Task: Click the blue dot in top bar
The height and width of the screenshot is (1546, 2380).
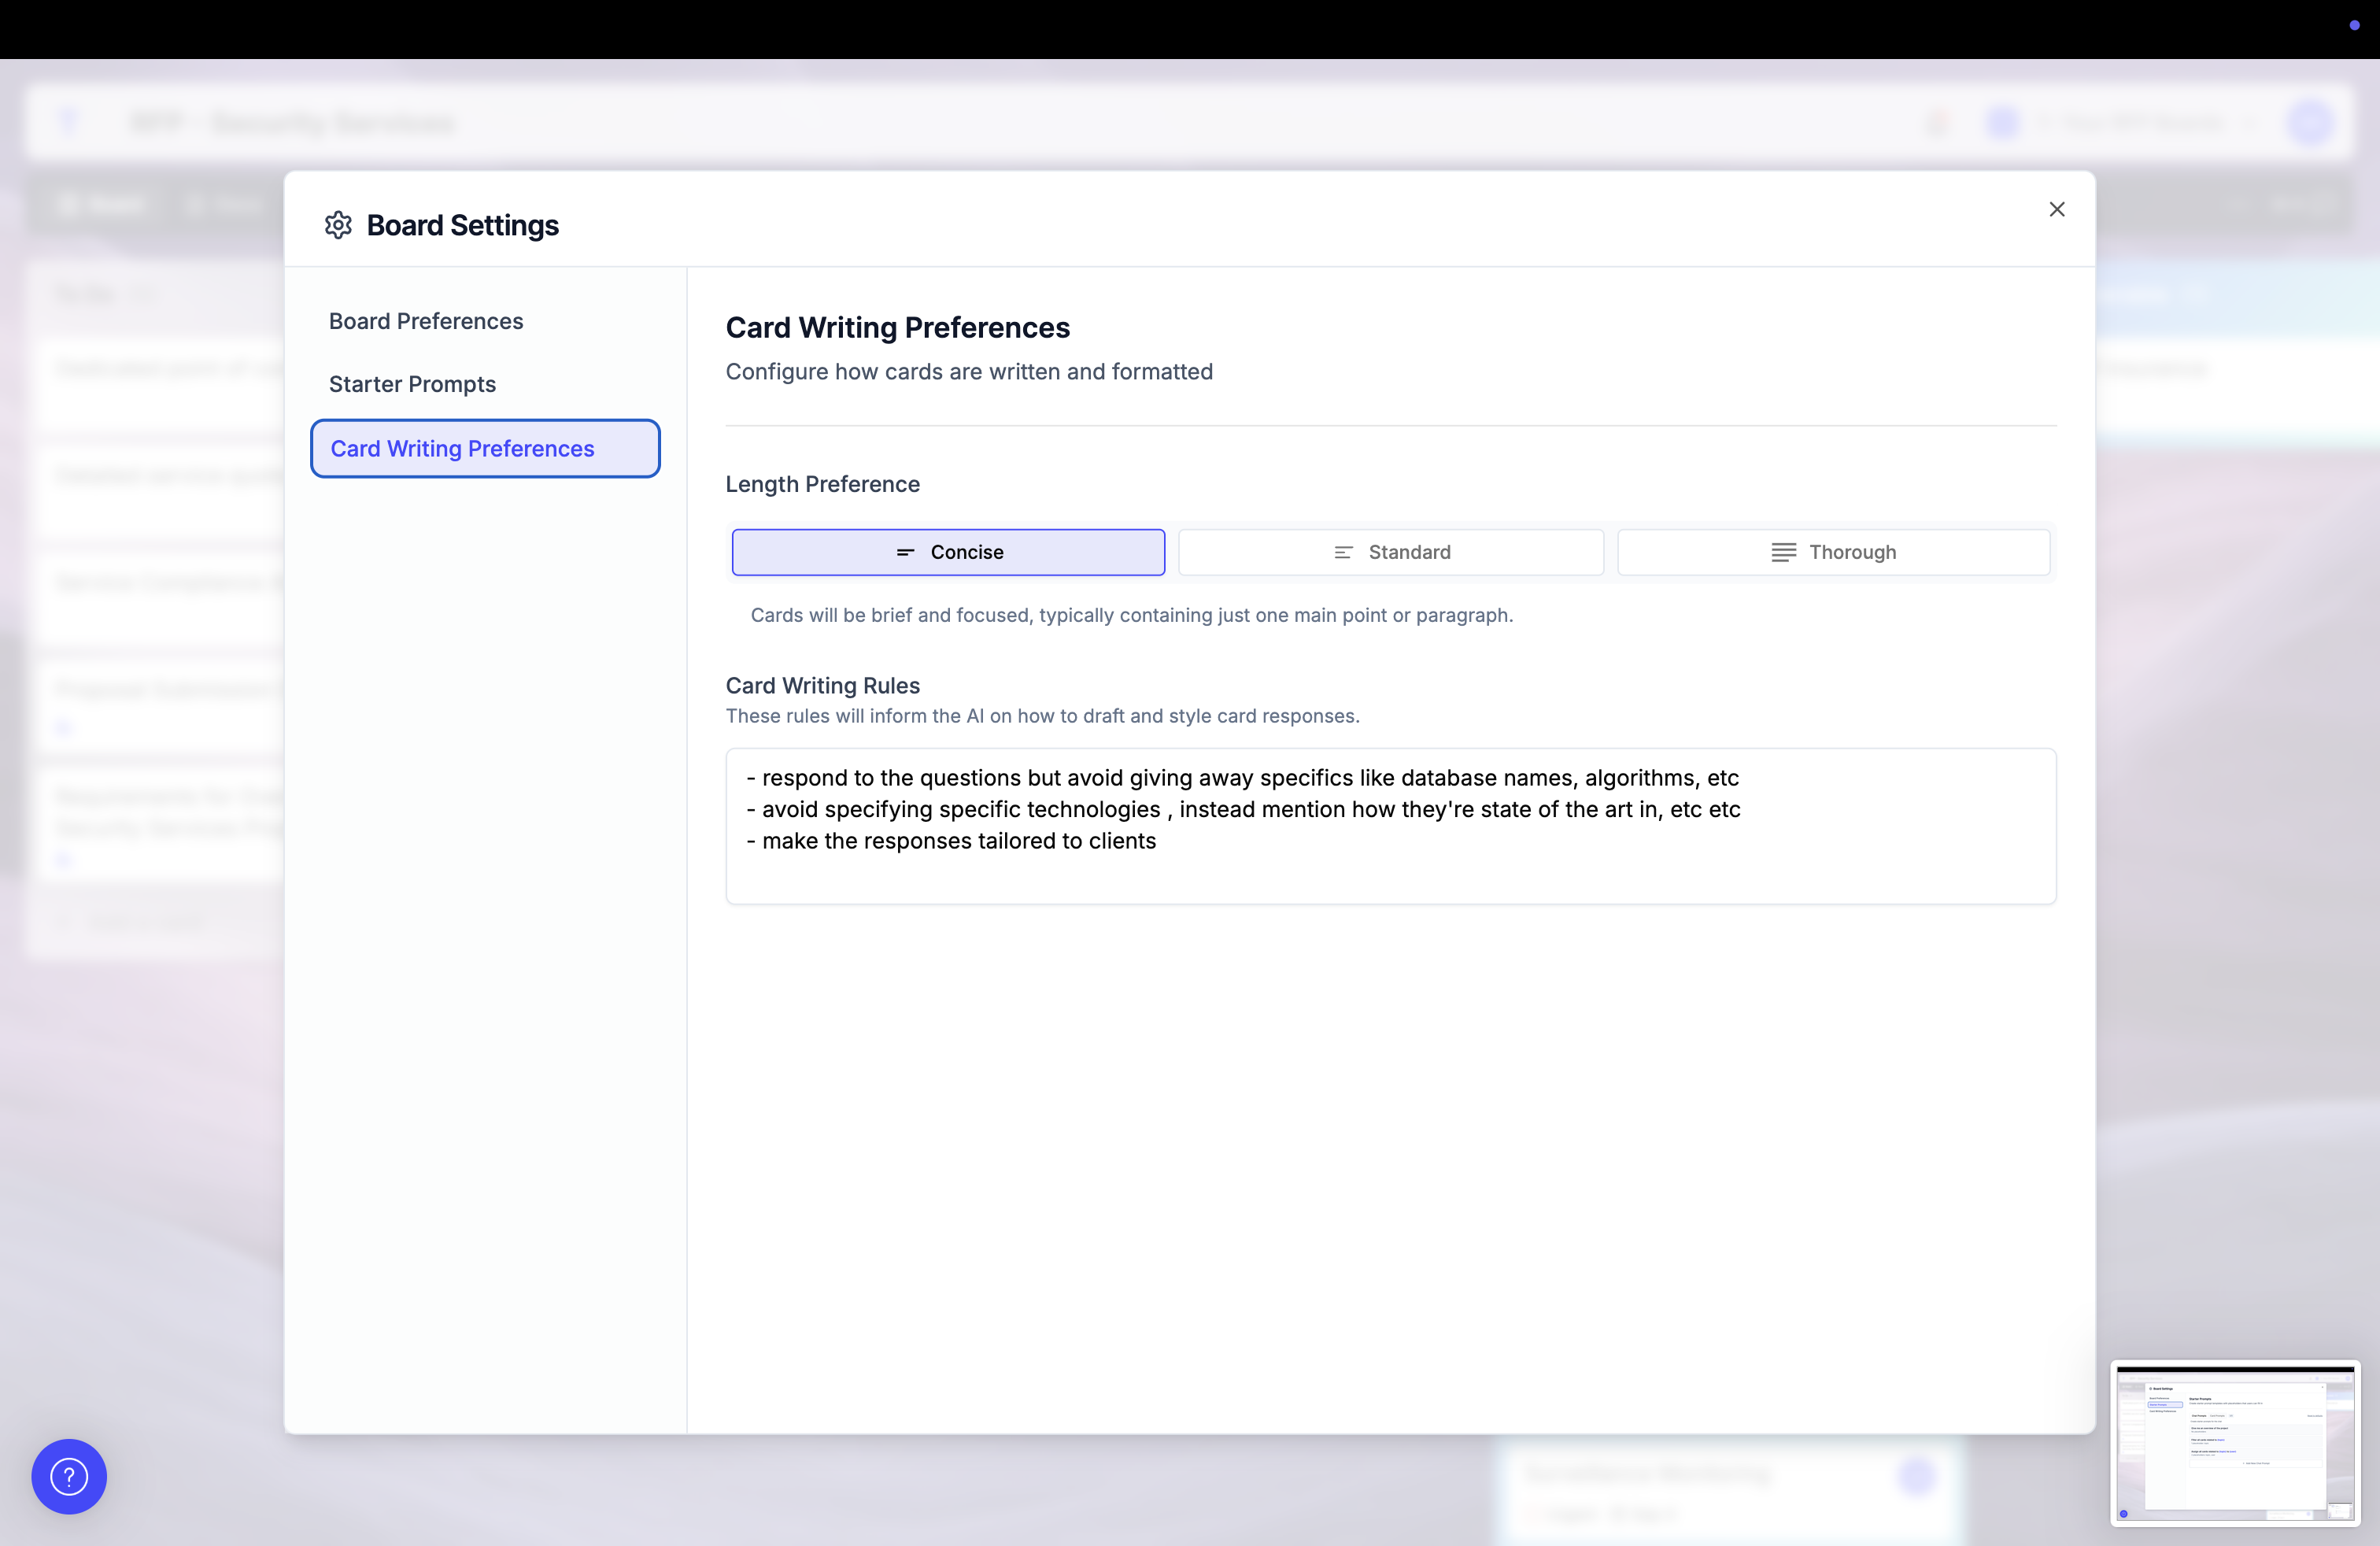Action: [2354, 25]
